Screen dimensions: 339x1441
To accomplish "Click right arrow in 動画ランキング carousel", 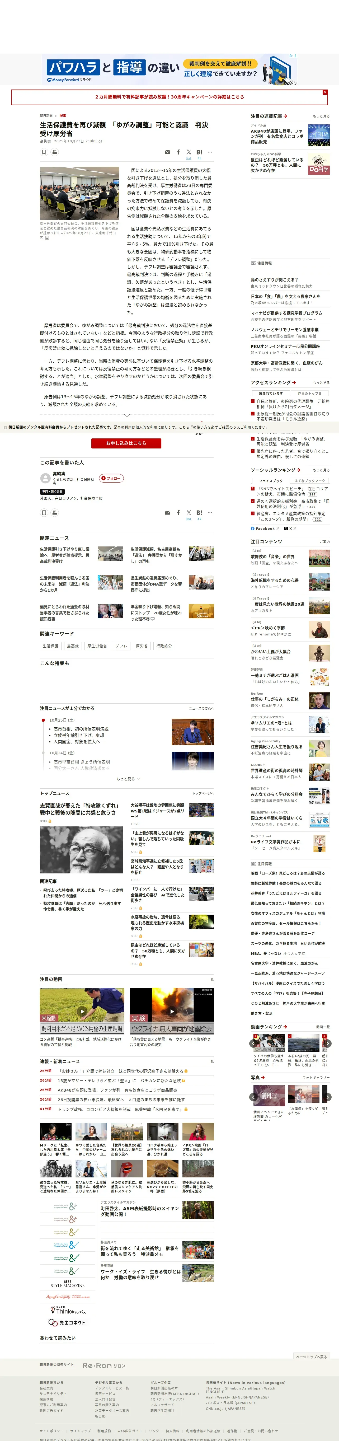I will point(328,1043).
